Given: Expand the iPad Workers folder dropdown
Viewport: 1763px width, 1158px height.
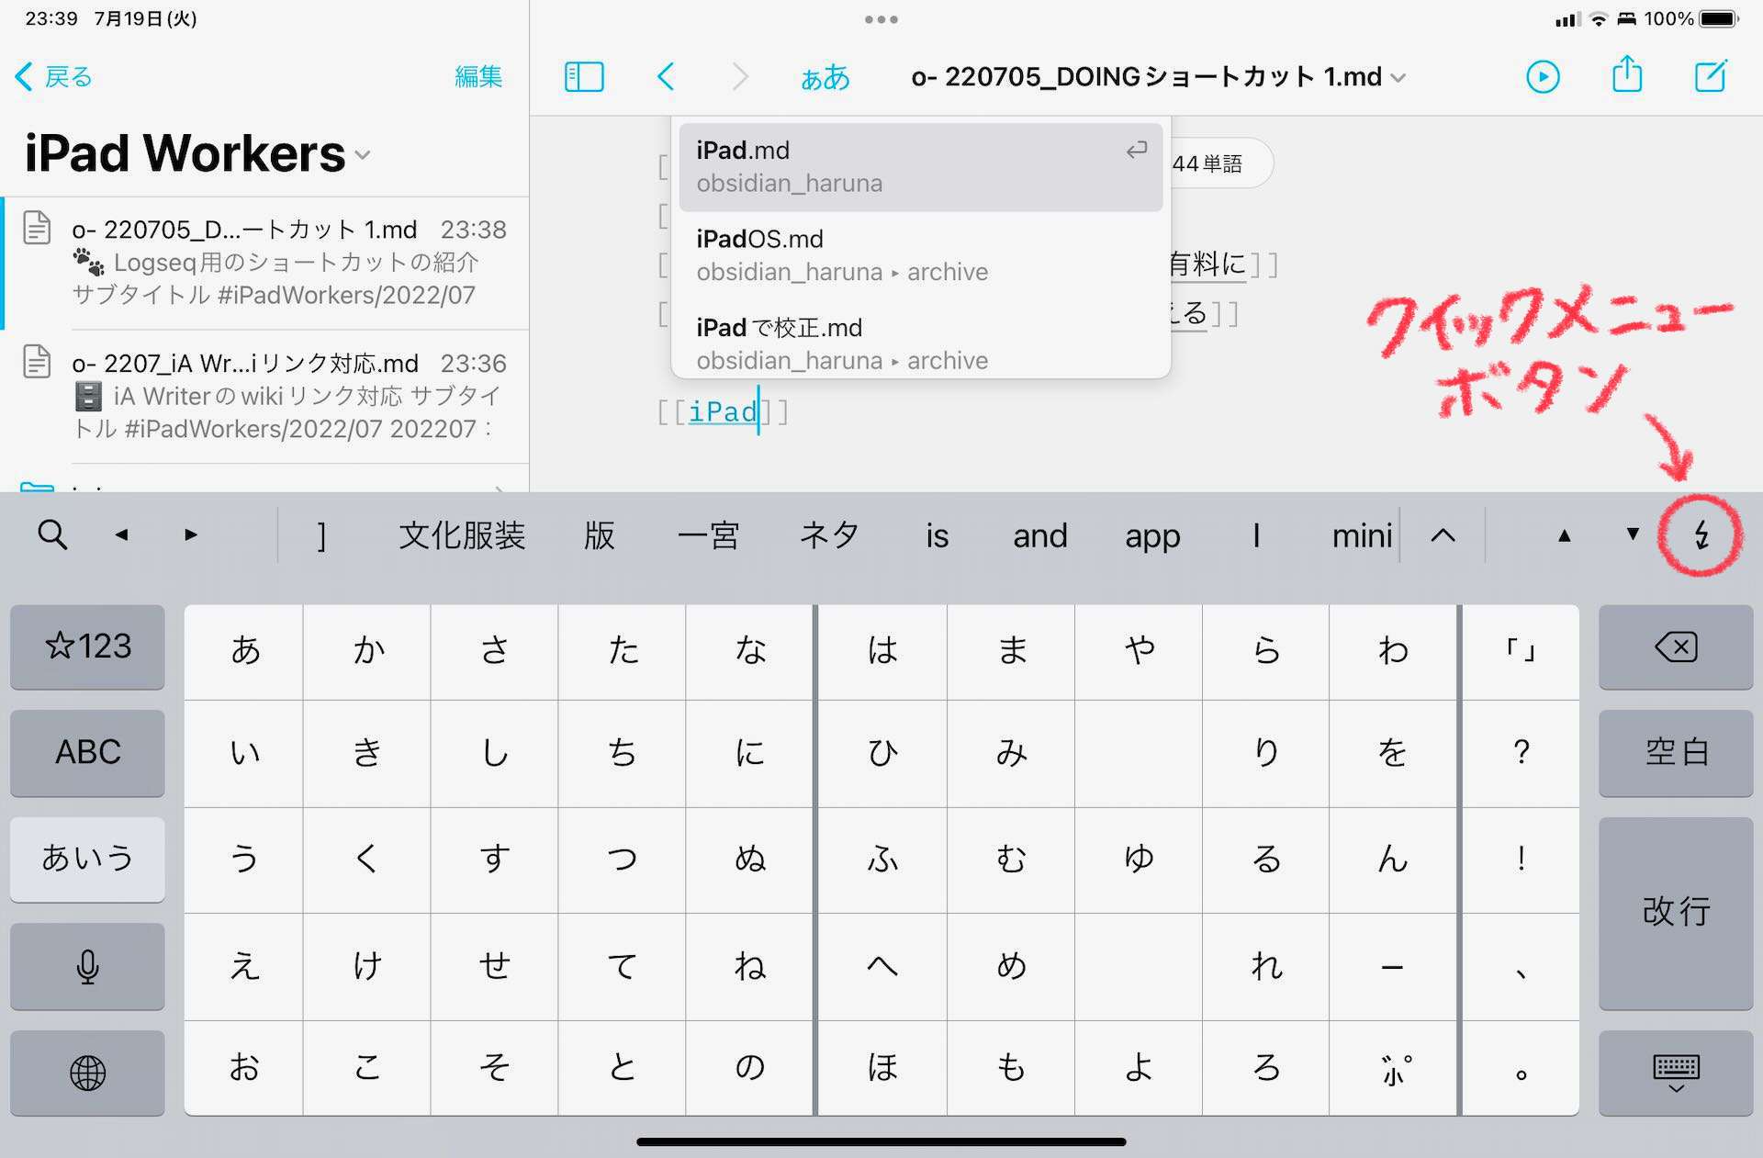Looking at the screenshot, I should (364, 155).
